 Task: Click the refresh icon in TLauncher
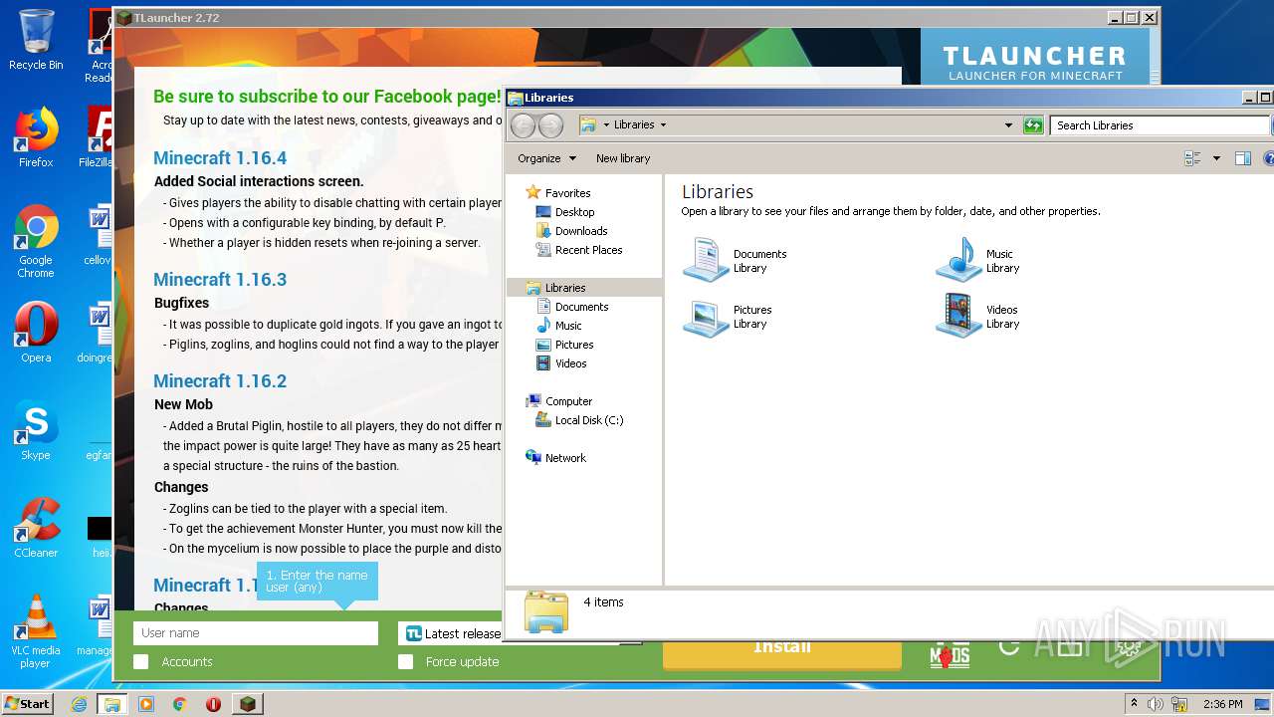pyautogui.click(x=1009, y=647)
